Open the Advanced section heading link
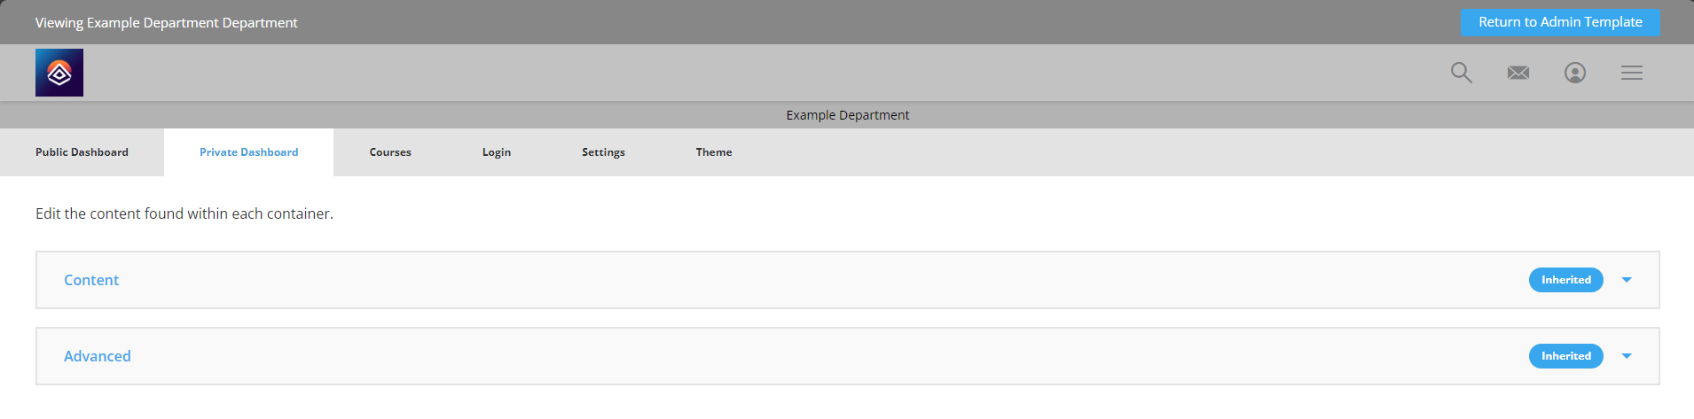This screenshot has width=1694, height=419. tap(98, 356)
